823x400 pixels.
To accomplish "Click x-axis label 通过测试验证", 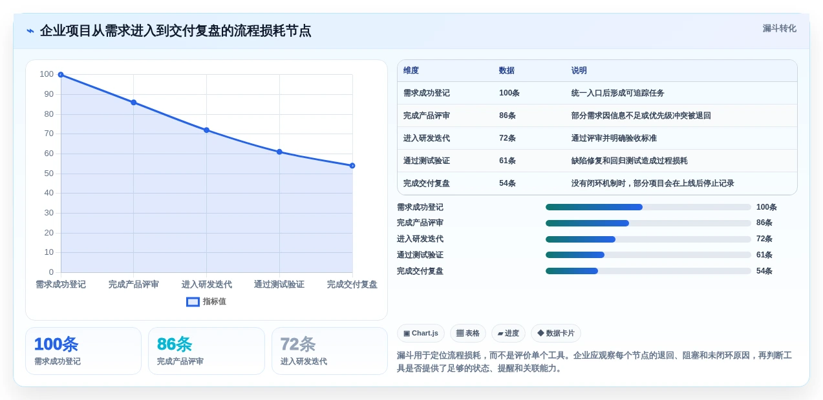I will pyautogui.click(x=279, y=285).
